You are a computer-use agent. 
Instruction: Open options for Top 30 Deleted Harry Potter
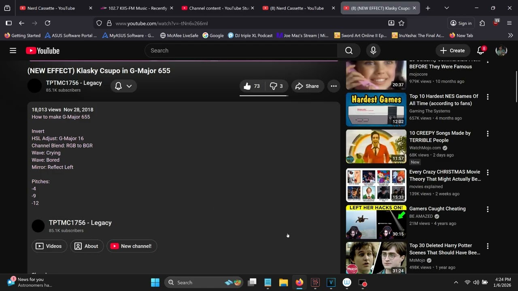tap(488, 246)
